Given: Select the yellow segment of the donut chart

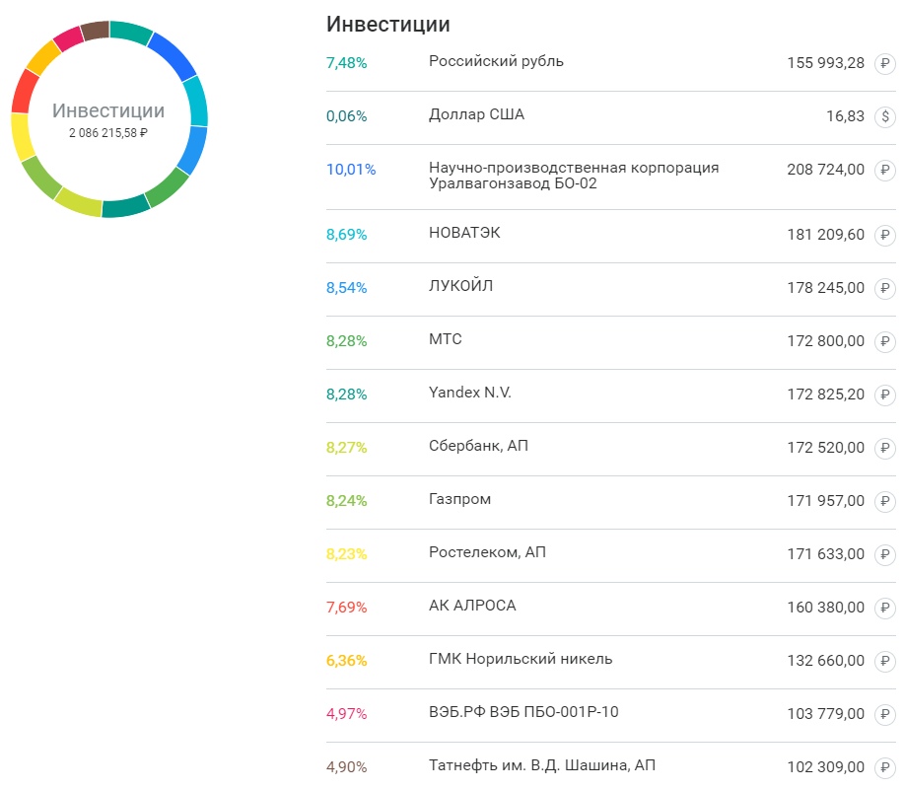Looking at the screenshot, I should coord(22,137).
